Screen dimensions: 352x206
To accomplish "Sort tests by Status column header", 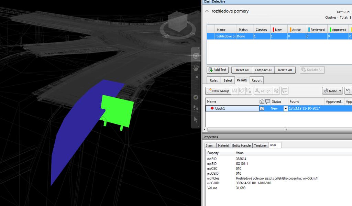I will pyautogui.click(x=244, y=30).
